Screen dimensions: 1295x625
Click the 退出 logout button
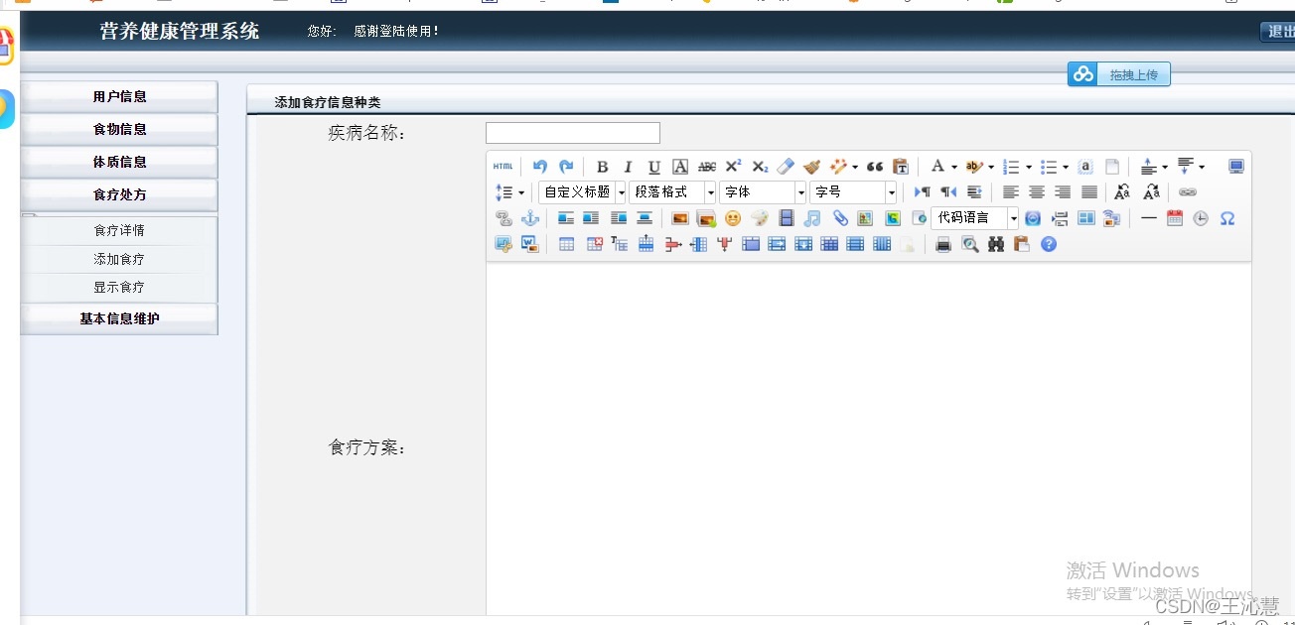[1279, 31]
